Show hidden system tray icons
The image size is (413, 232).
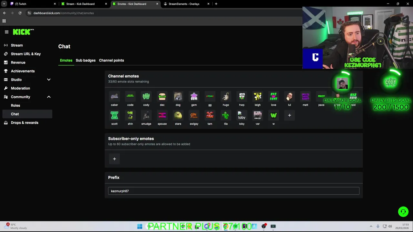(371, 226)
